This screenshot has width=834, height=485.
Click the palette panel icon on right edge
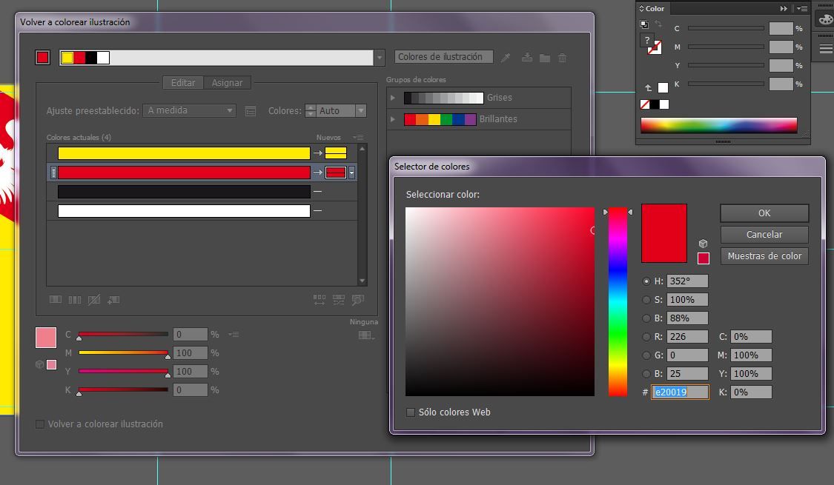click(825, 20)
